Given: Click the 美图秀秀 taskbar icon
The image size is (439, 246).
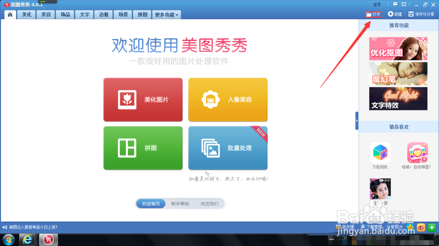Looking at the screenshot, I should tap(48, 239).
